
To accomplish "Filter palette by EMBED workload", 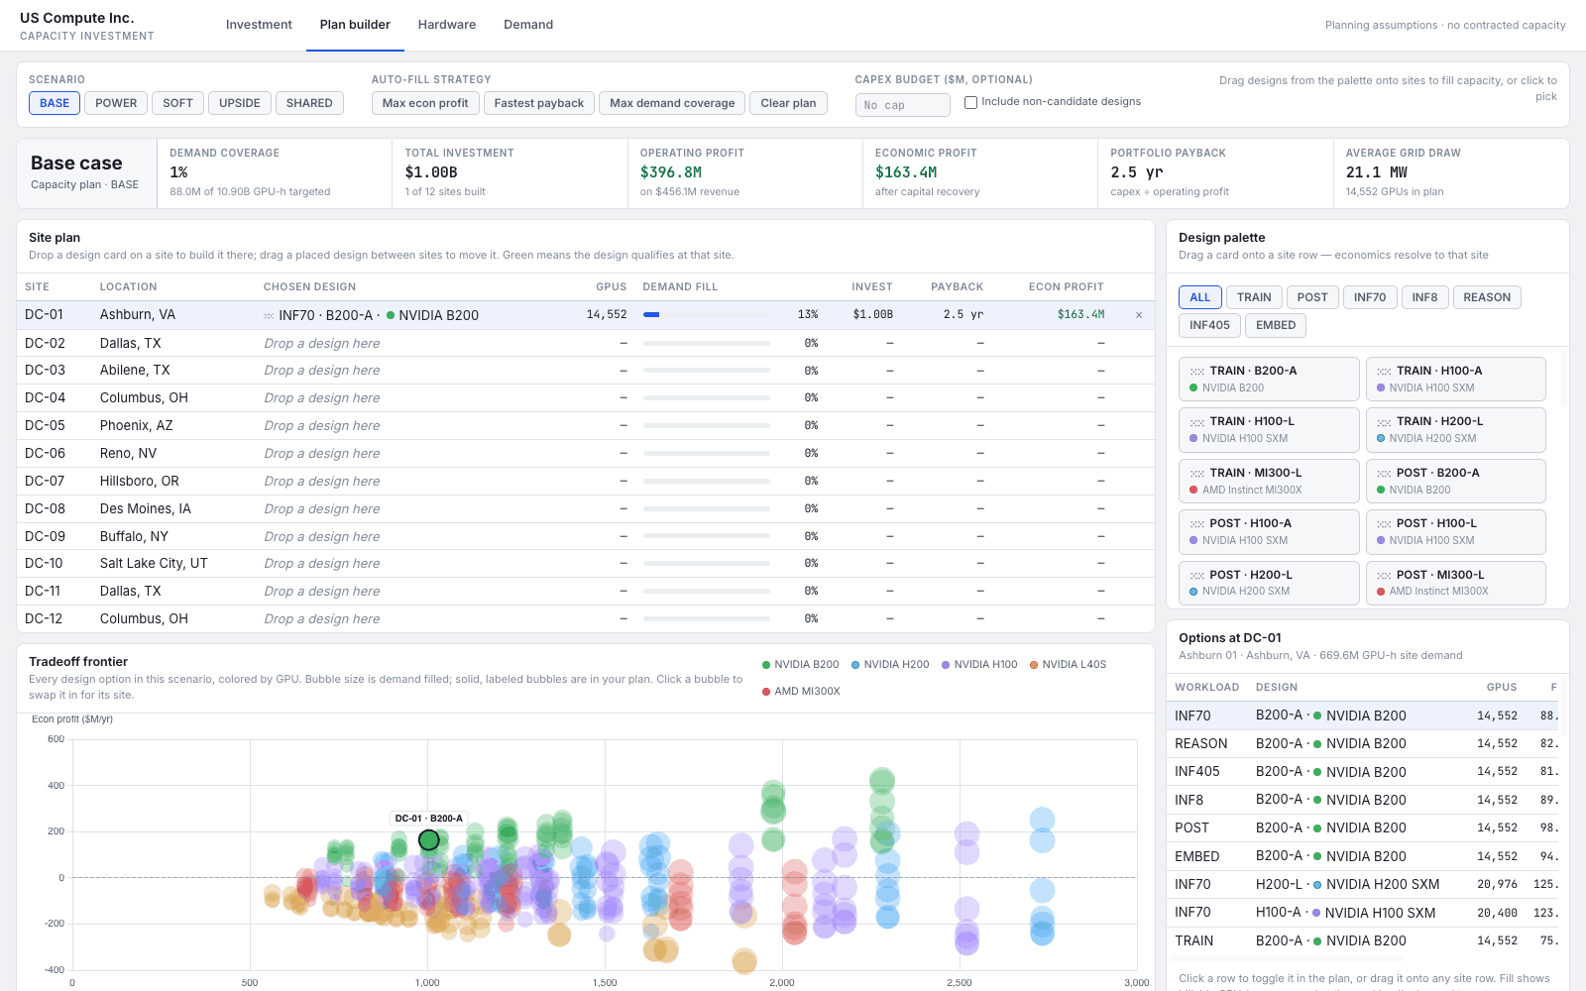I will click(x=1276, y=325).
